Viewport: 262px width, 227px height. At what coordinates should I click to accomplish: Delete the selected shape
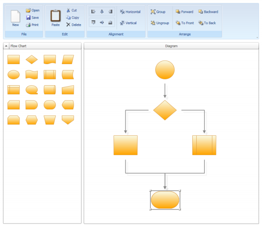74,25
